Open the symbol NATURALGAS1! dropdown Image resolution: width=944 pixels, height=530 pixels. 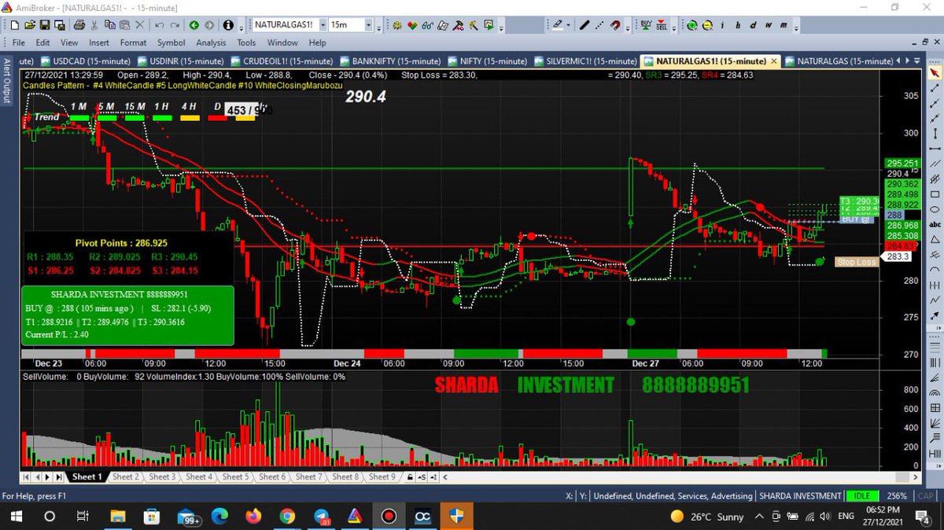point(323,25)
